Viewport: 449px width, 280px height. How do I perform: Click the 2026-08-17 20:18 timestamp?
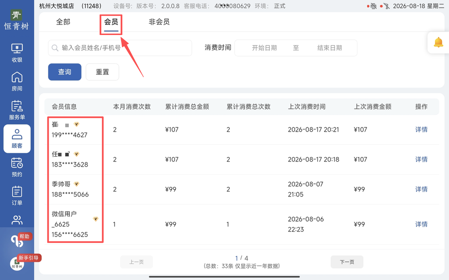(314, 159)
